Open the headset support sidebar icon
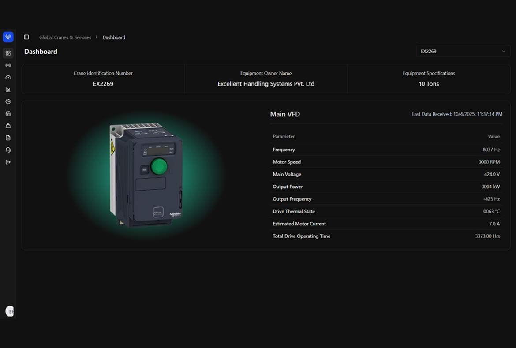Viewport: 516px width, 348px height. (8, 150)
